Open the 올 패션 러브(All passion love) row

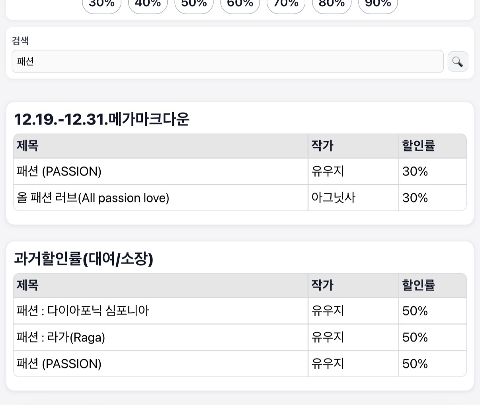coord(93,198)
